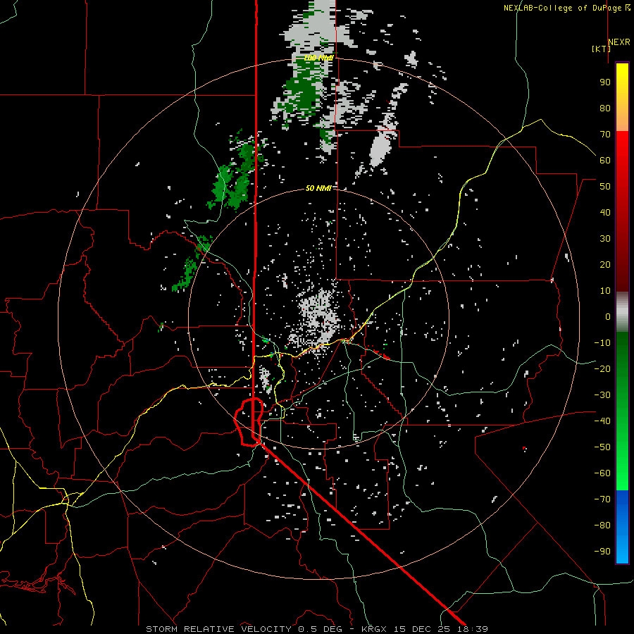The image size is (634, 634).
Task: Click the positive 10 scale value
Action: point(605,291)
